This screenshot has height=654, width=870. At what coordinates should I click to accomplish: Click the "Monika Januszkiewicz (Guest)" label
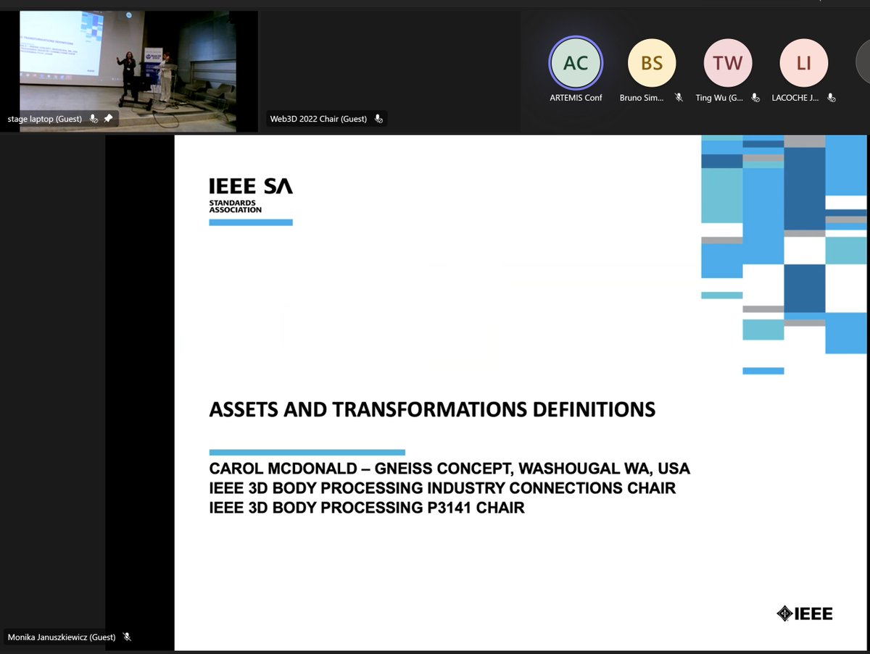point(62,637)
